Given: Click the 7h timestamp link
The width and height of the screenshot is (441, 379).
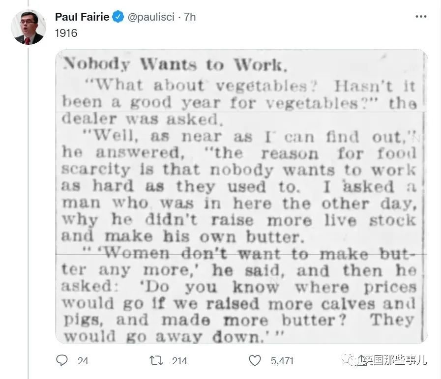Looking at the screenshot, I should [190, 17].
